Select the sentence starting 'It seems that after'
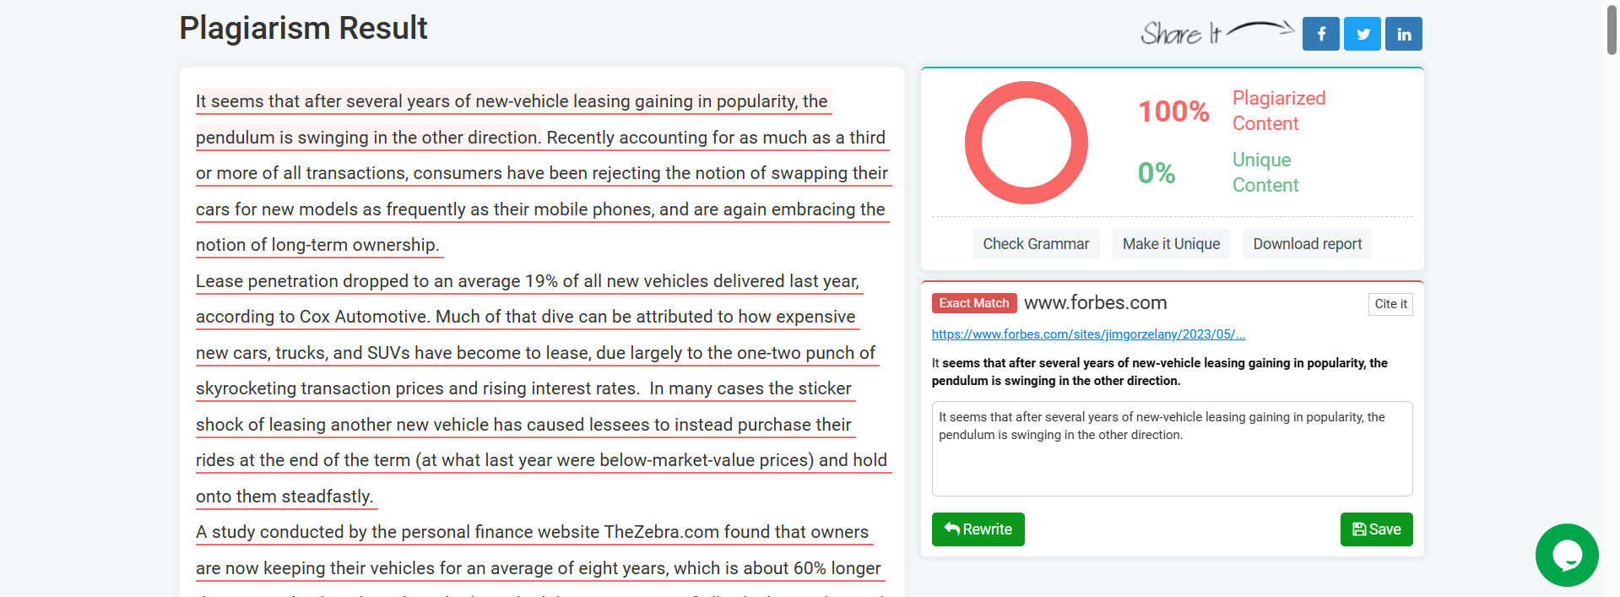 pyautogui.click(x=512, y=119)
